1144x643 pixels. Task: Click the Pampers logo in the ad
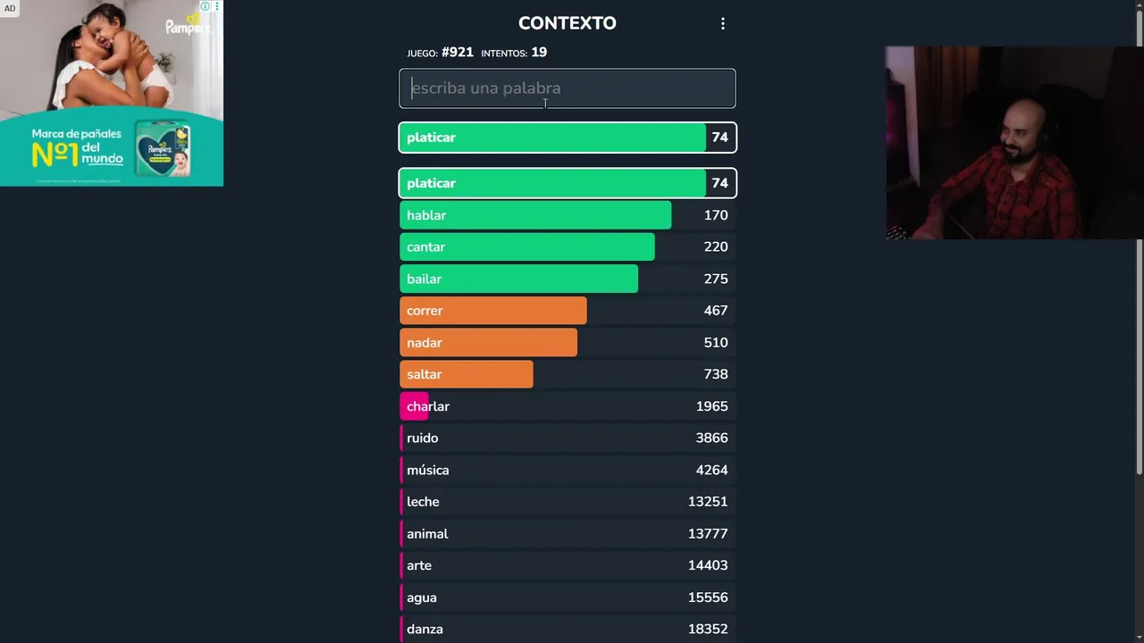pos(188,25)
